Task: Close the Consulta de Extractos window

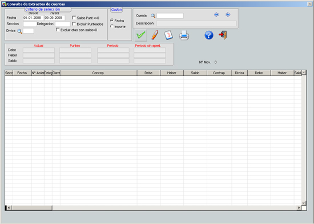Action: [x=309, y=4]
